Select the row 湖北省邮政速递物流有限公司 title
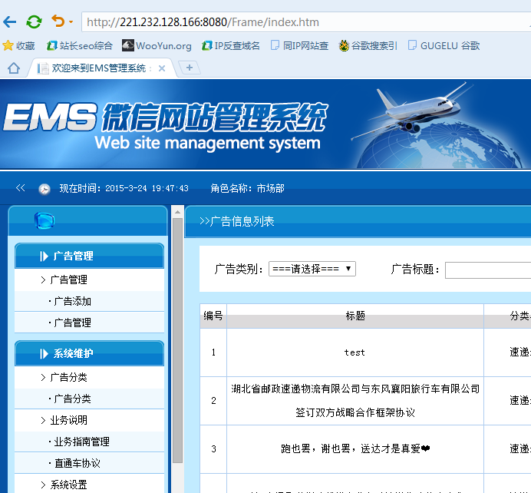 (355, 401)
